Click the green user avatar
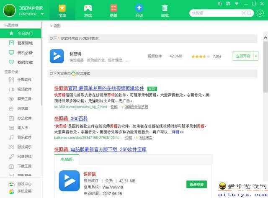Image resolution: width=268 pixels, height=198 pixels. [x=9, y=10]
